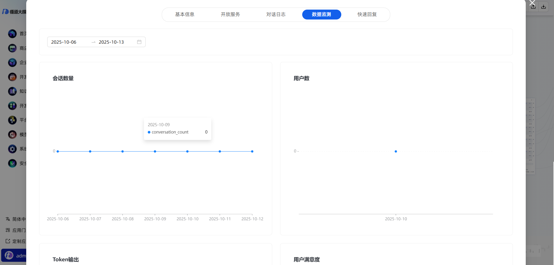Open 系统 settings gear icon
This screenshot has width=554, height=265.
pos(12,149)
